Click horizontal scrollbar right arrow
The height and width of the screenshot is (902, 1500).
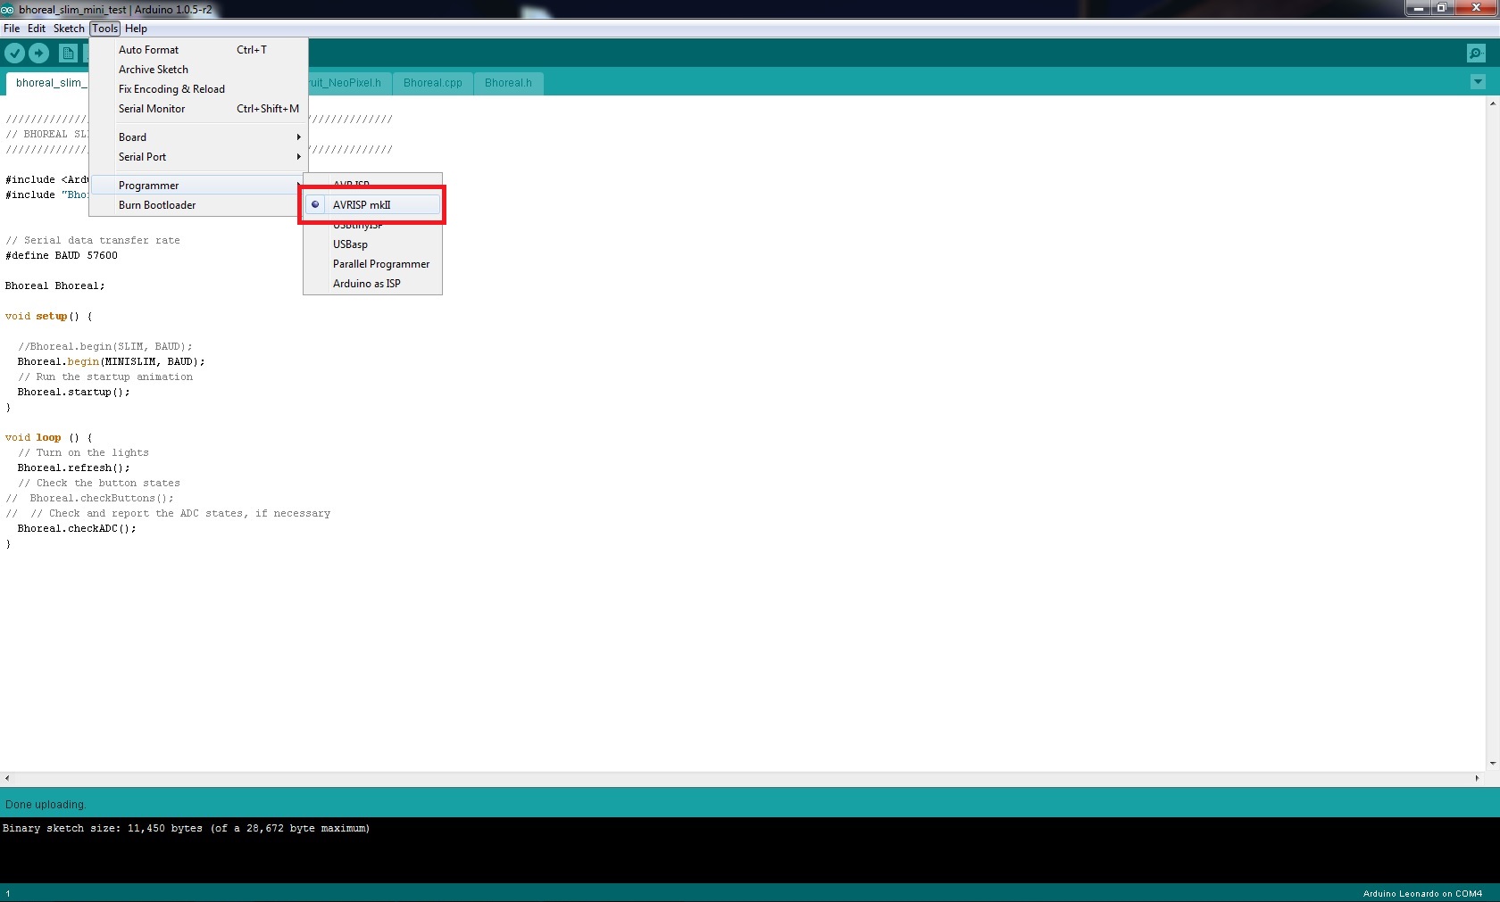(x=1477, y=778)
